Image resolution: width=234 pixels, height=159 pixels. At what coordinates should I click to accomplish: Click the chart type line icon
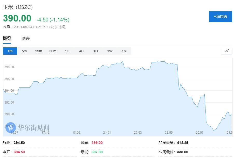(x=226, y=51)
